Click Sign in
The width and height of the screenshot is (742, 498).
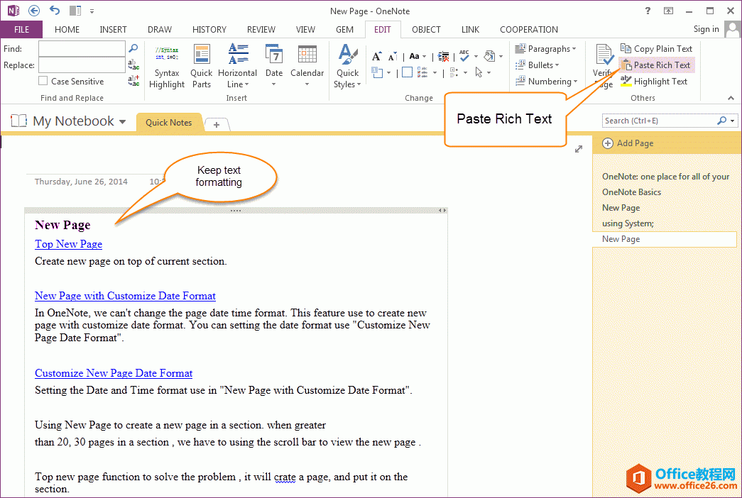pyautogui.click(x=706, y=29)
